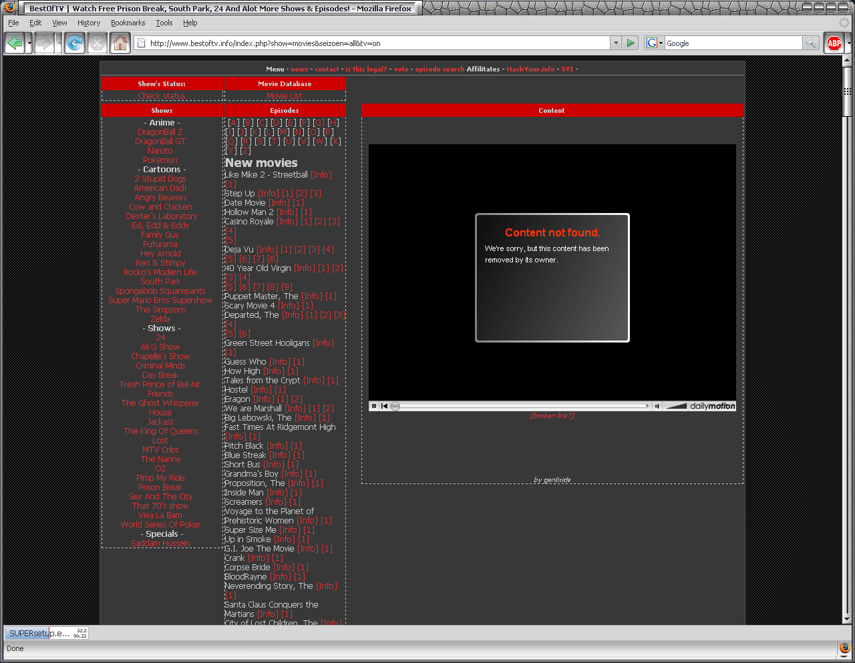Screen dimensions: 855x663
Task: Pause the dailymotion player
Action: (374, 406)
